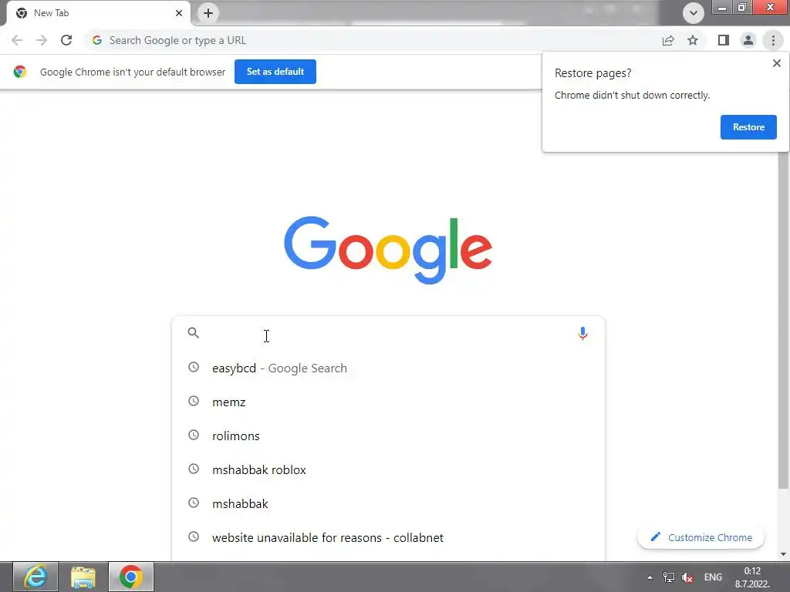Select website unavailable for reasons suggestion
This screenshot has height=592, width=790.
pyautogui.click(x=388, y=537)
